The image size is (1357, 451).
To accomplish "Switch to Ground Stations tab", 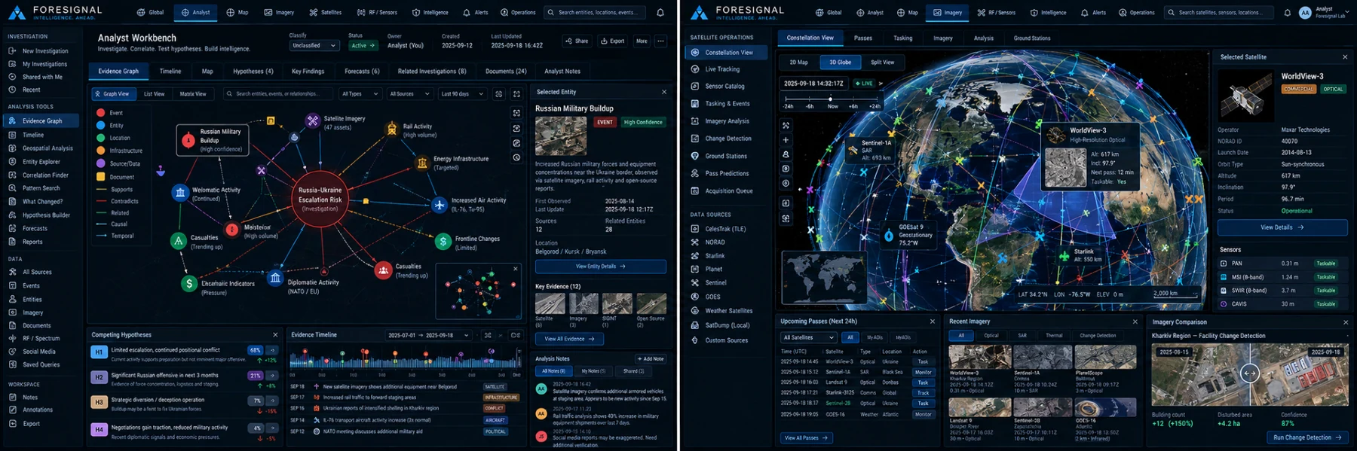I will tap(1032, 38).
